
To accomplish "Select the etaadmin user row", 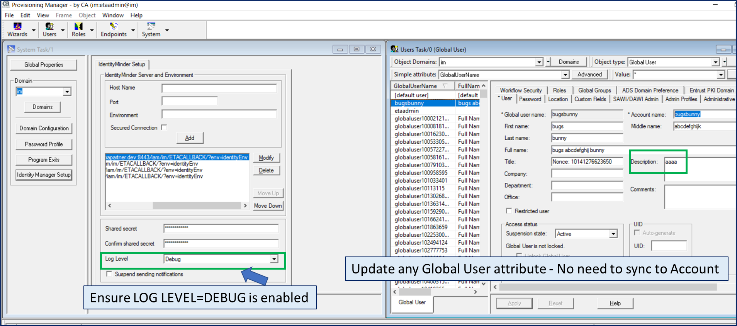I will (x=407, y=111).
